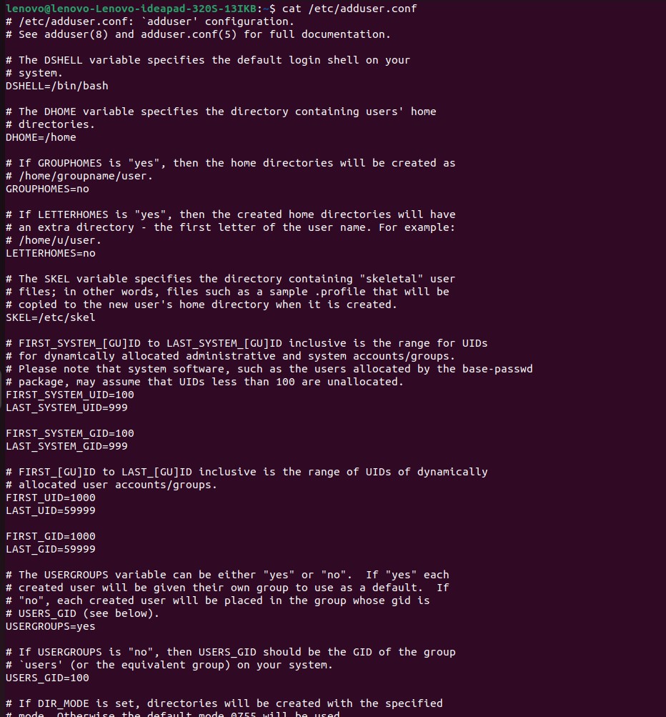Click LAST_SYSTEM_UID=999 line
666x717 pixels.
[x=66, y=407]
